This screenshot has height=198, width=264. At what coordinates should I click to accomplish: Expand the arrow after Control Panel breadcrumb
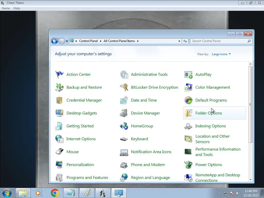101,41
